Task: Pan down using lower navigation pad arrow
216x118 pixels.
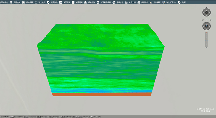Action: pos(207,29)
